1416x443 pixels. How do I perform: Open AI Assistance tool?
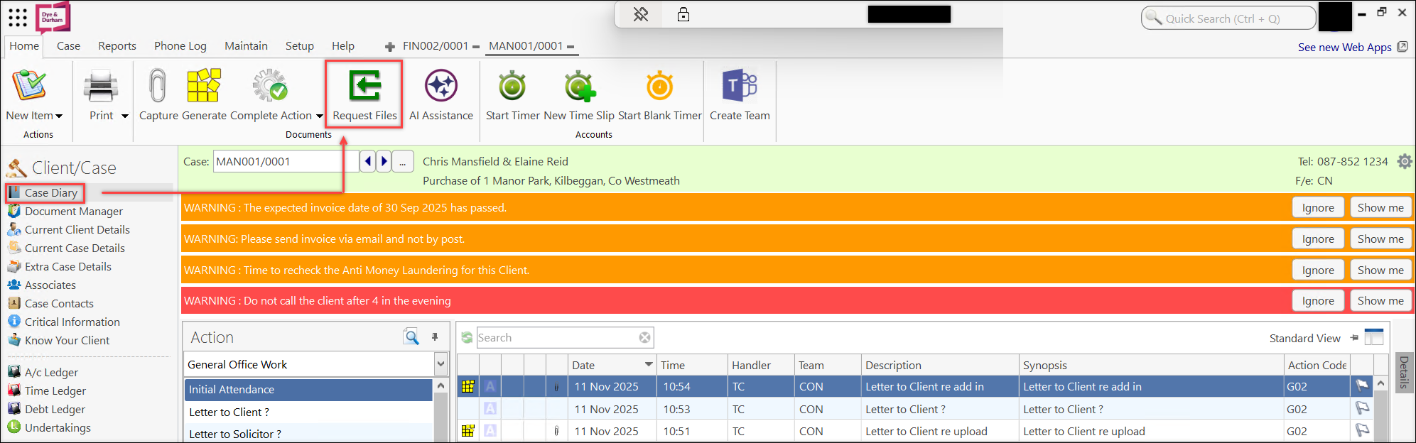(441, 87)
